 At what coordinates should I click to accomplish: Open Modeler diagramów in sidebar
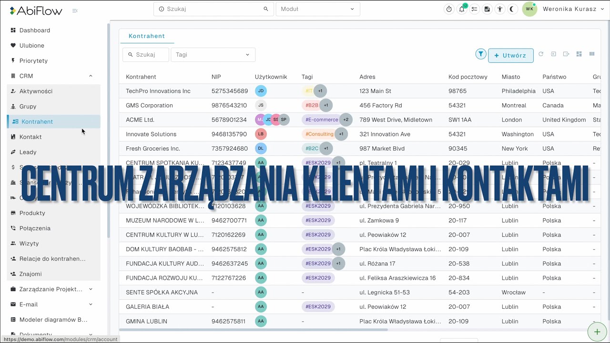53,320
